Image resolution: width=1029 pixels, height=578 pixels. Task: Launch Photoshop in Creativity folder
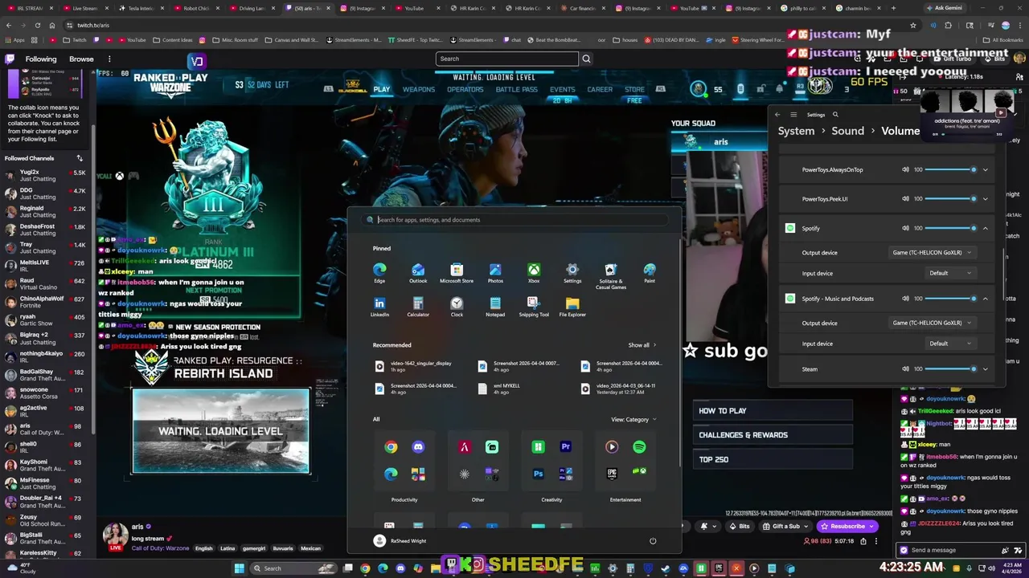coord(539,474)
